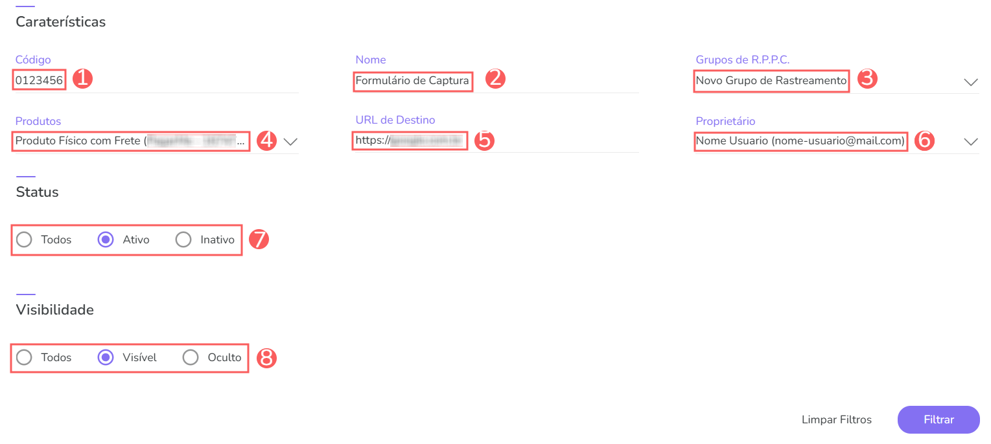This screenshot has height=444, width=991.
Task: Click the red number 1 badge beside Código
Action: pyautogui.click(x=82, y=79)
